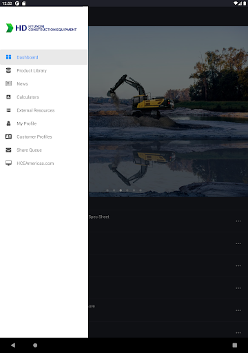Click the Customer Profiles card icon
The width and height of the screenshot is (248, 353).
tap(8, 137)
